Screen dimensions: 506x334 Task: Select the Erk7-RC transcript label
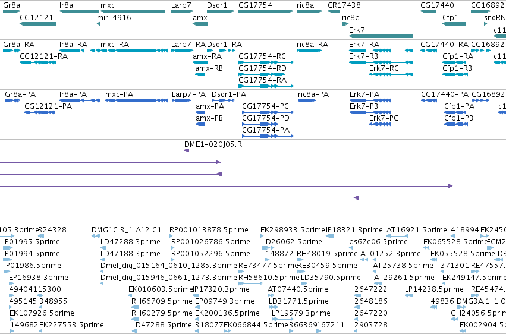click(x=384, y=68)
